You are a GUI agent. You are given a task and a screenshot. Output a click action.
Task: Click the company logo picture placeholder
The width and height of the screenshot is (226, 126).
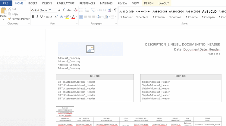[x=90, y=49]
